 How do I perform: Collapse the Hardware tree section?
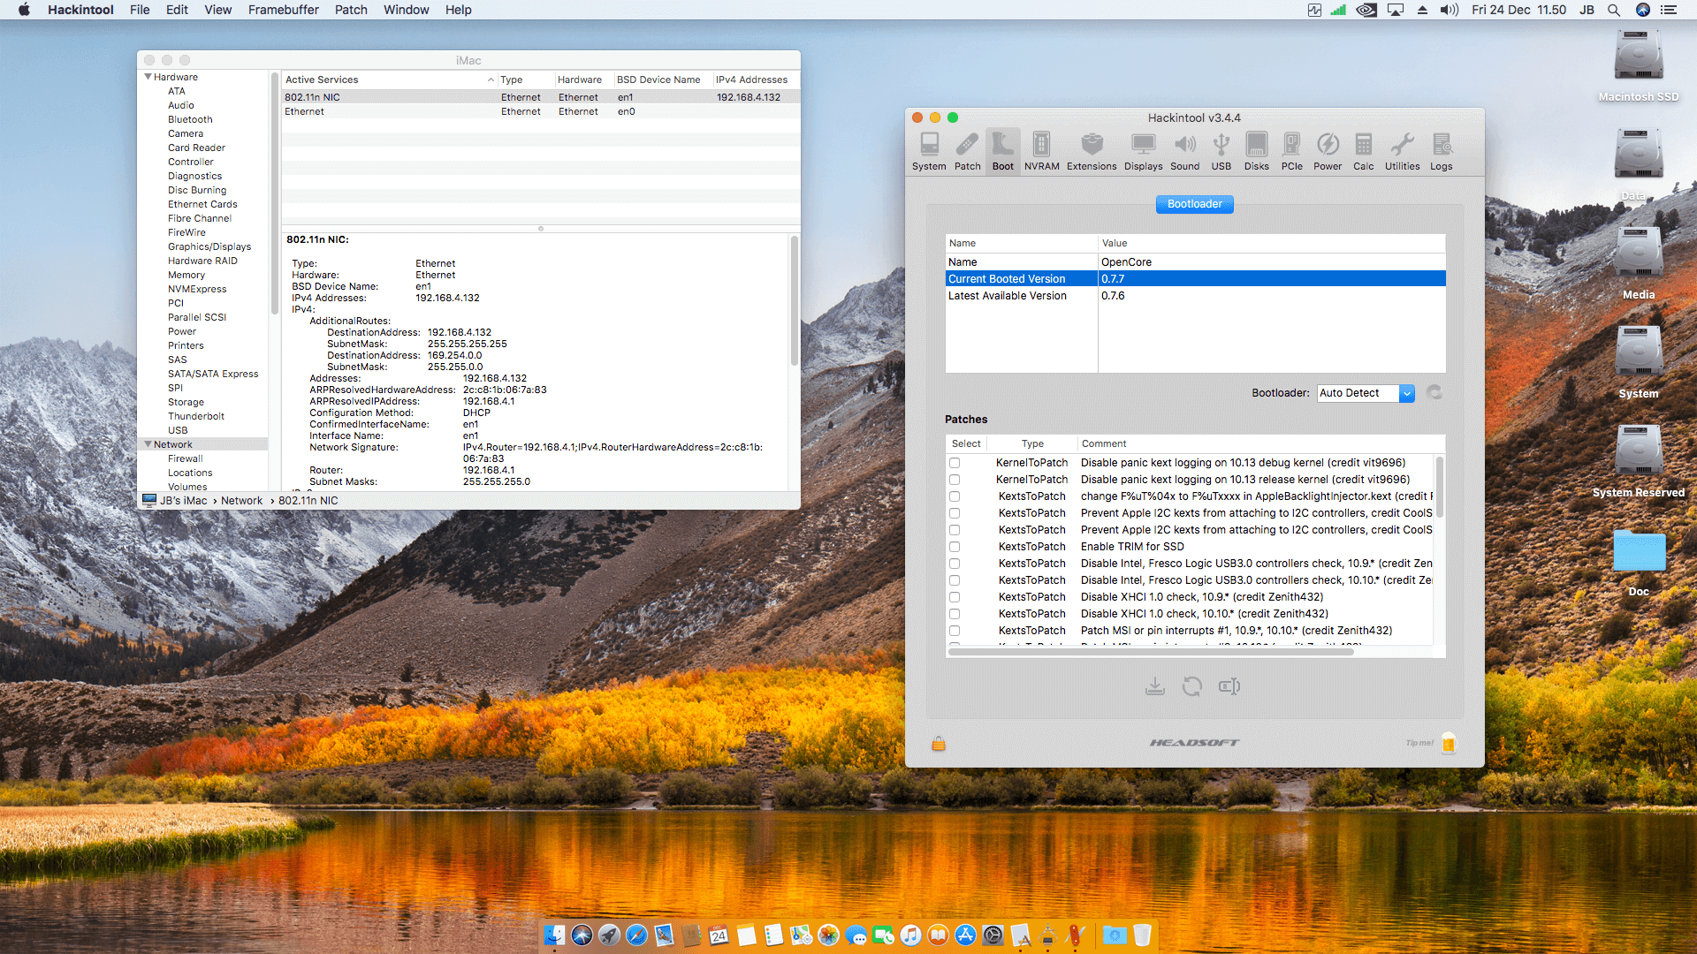click(x=148, y=77)
